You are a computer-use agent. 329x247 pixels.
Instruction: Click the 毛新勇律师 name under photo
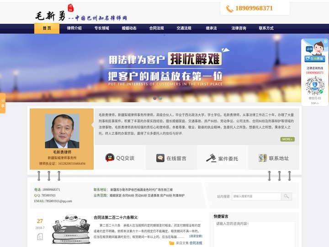[62, 152]
